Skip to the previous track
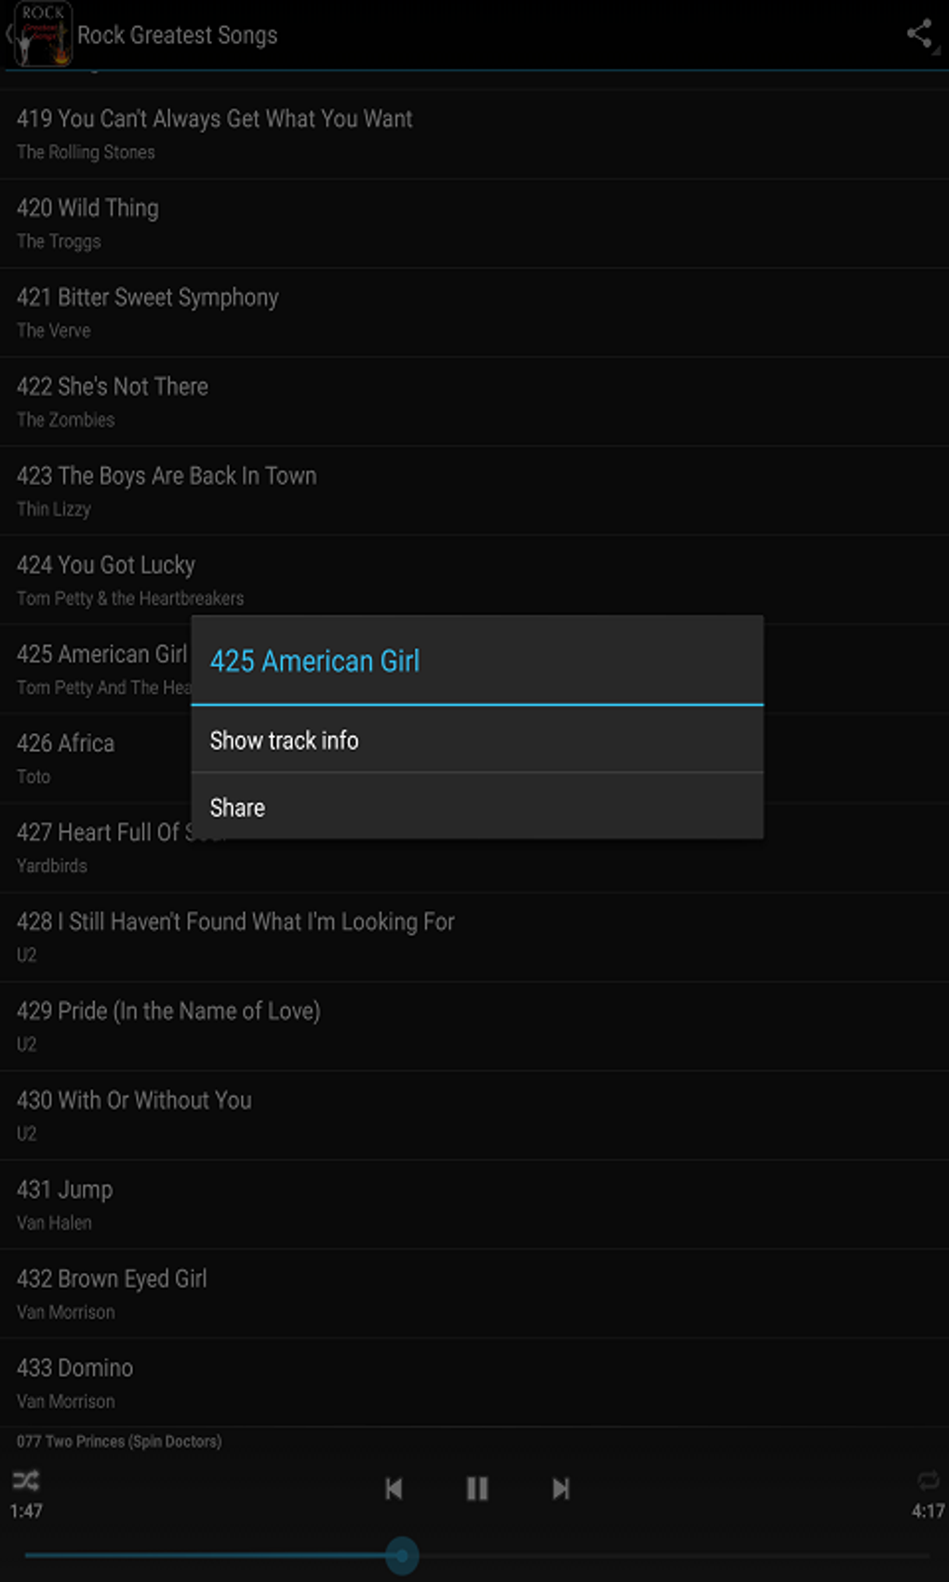Image resolution: width=949 pixels, height=1582 pixels. coord(394,1488)
